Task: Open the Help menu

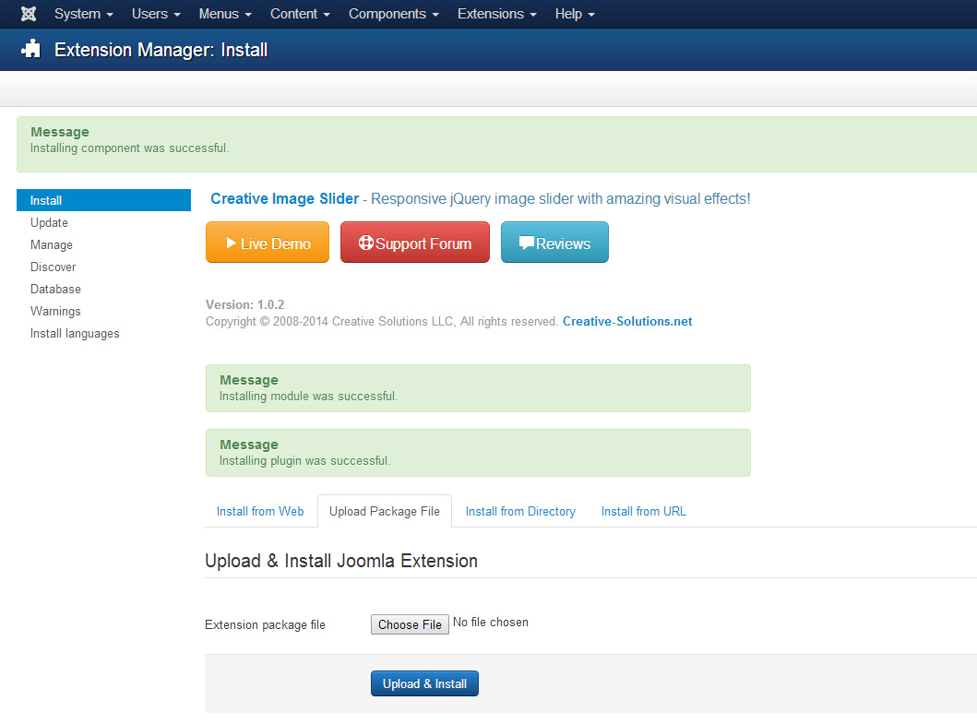Action: [575, 14]
